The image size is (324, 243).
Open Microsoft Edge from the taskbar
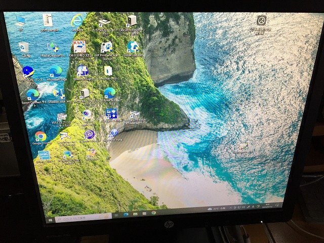tap(126, 215)
